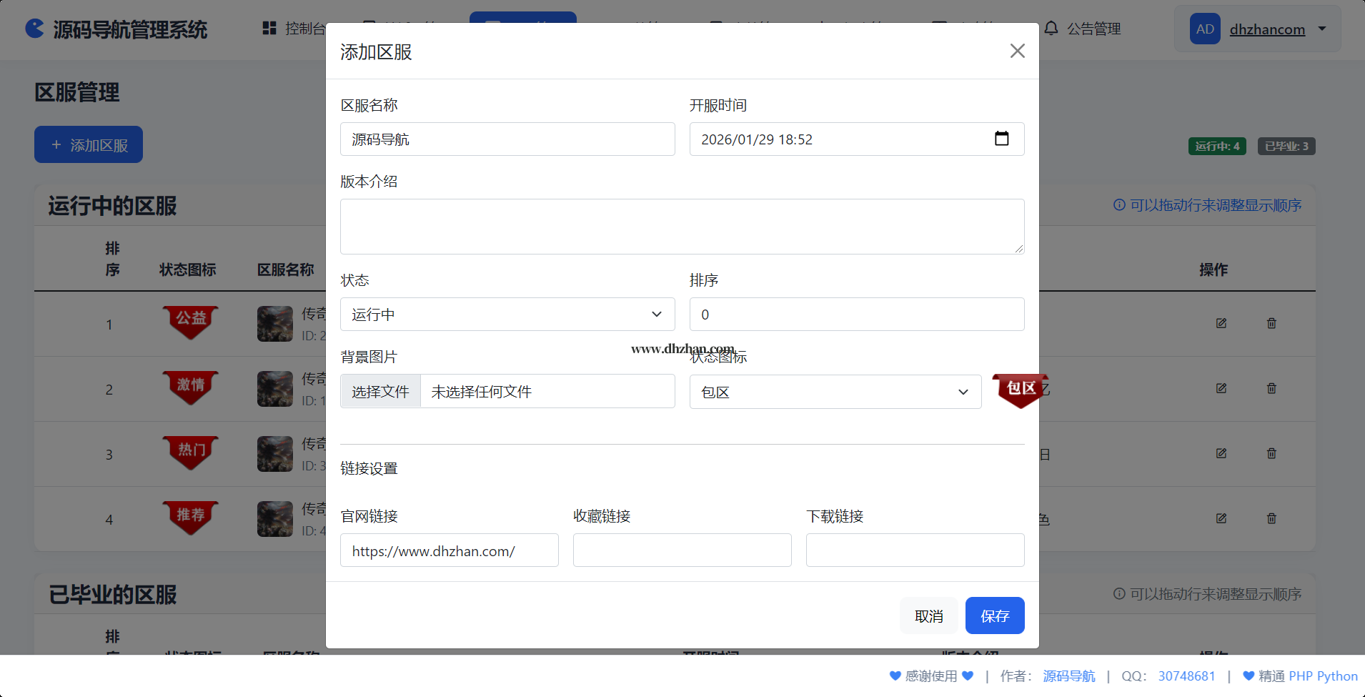Click delete trash icon for row 1
This screenshot has height=697, width=1365.
tap(1271, 323)
